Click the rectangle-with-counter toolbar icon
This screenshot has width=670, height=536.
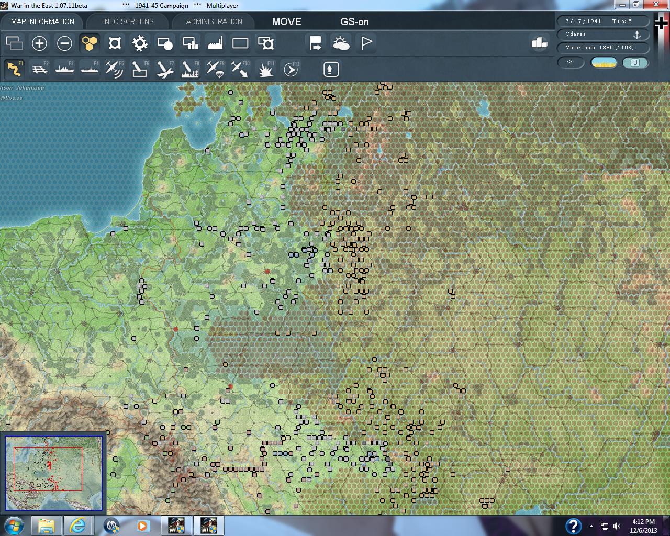point(265,43)
